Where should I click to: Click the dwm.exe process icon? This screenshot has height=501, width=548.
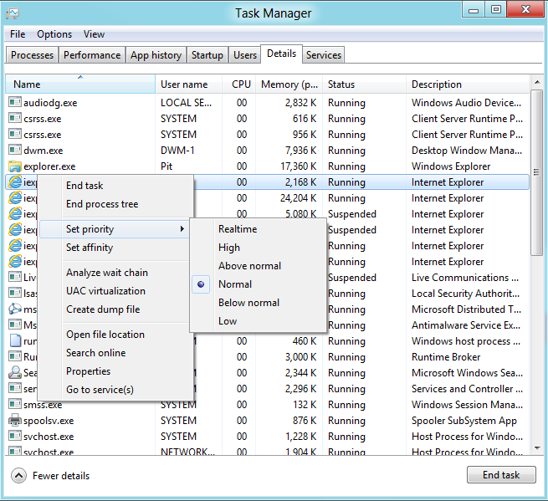(15, 150)
